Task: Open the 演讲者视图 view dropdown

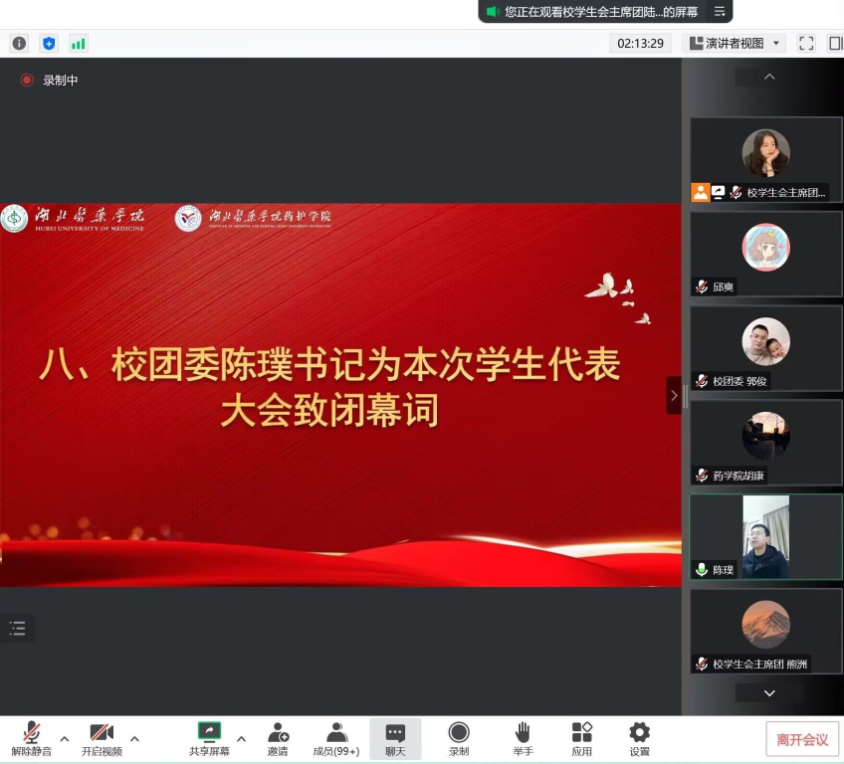Action: [x=736, y=43]
